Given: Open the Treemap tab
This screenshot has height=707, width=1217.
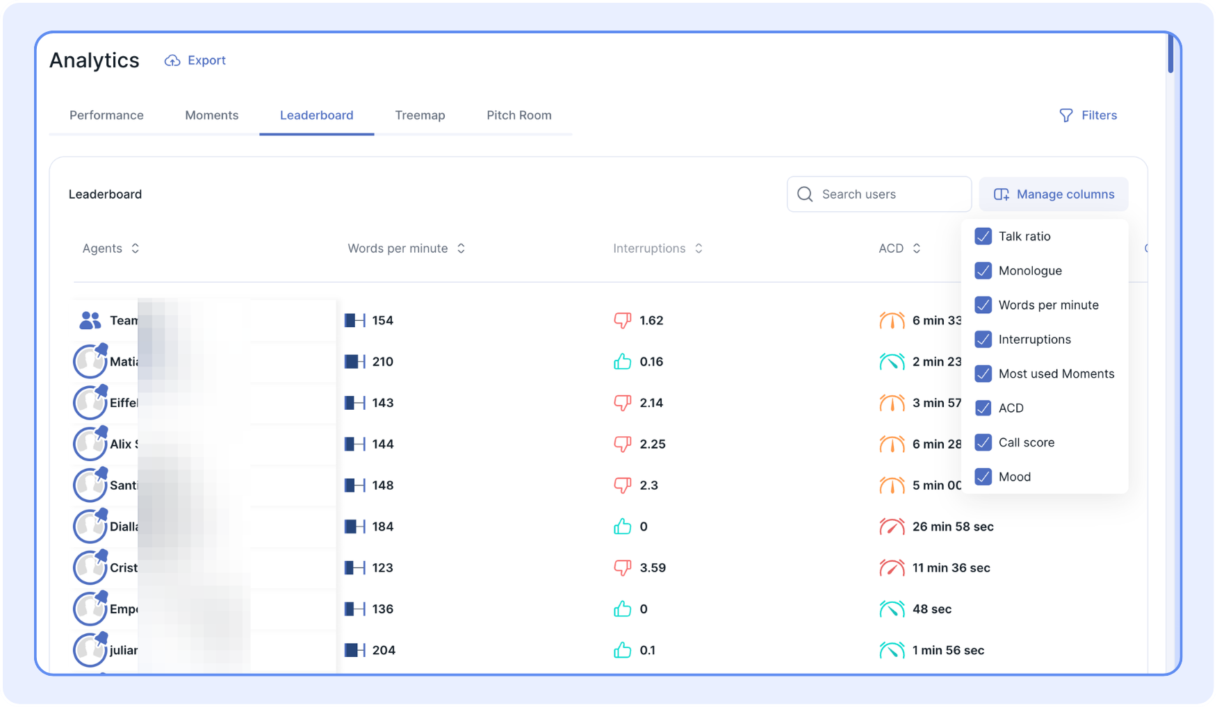Looking at the screenshot, I should pyautogui.click(x=420, y=115).
